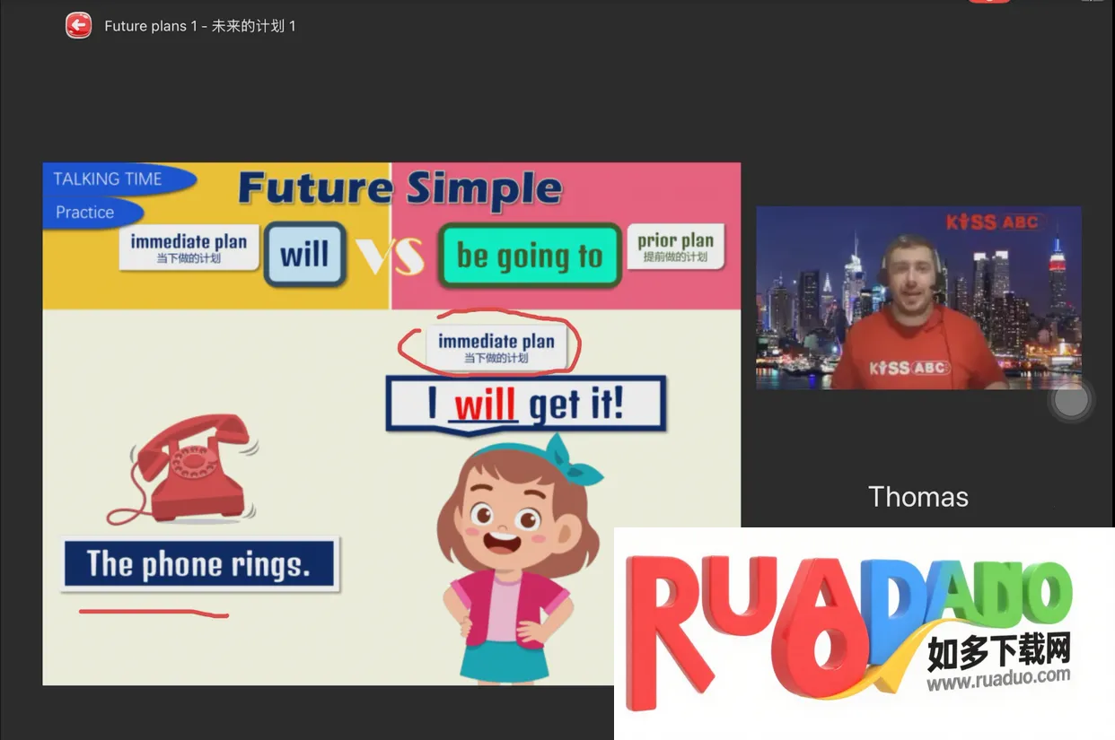1115x740 pixels.
Task: Tap the 'prior plan' label
Action: point(675,247)
